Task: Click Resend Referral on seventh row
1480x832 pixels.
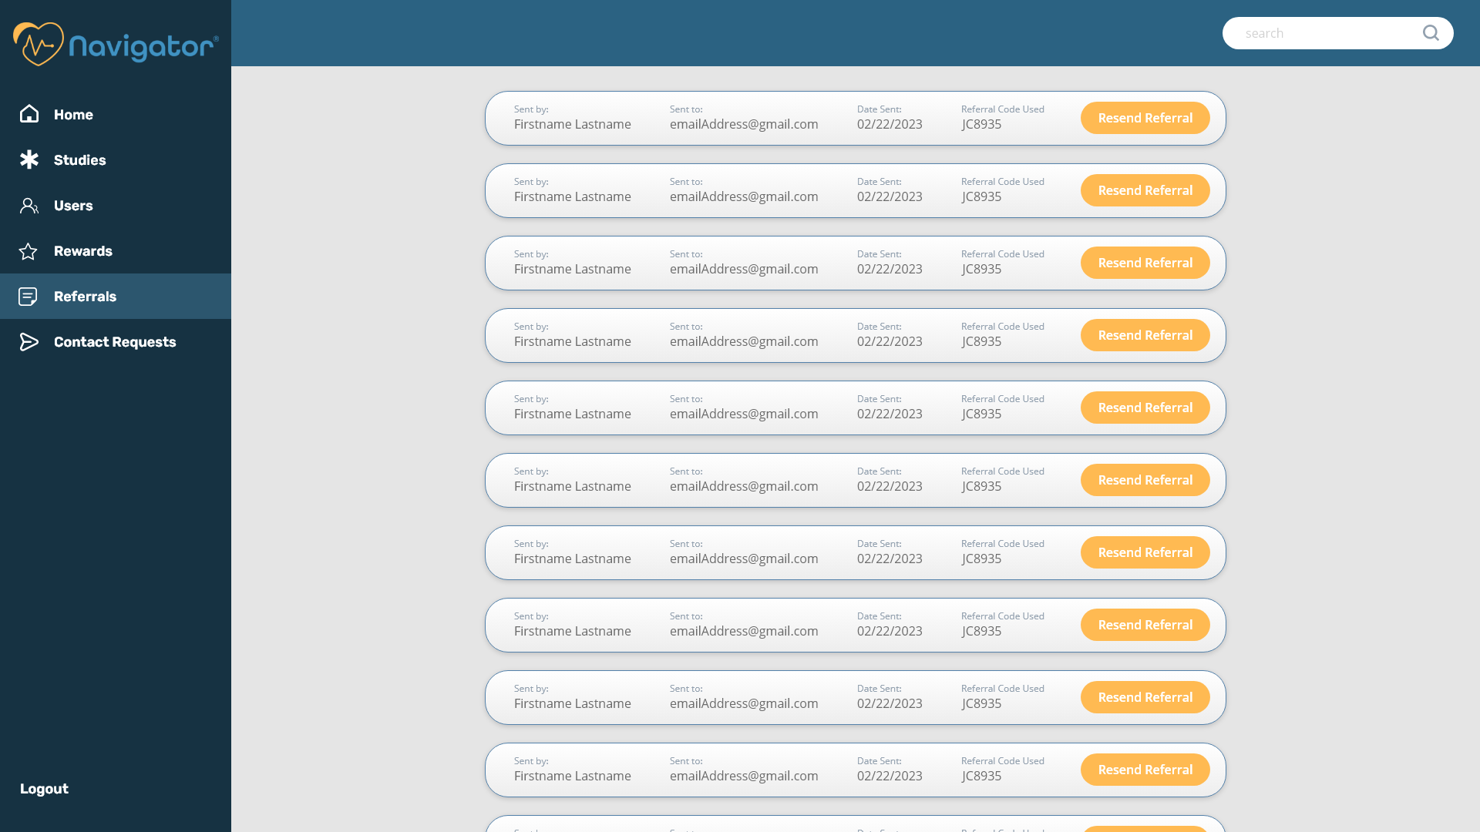Action: click(1145, 552)
